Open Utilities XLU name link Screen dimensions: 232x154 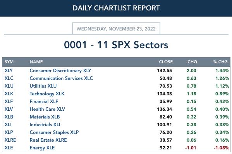pos(43,86)
